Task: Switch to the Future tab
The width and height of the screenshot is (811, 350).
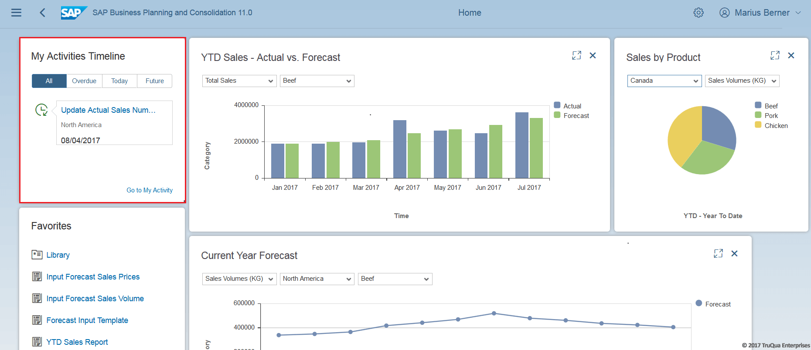Action: click(x=155, y=81)
